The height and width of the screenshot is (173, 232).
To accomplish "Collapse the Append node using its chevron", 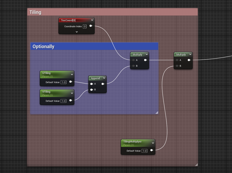I will pyautogui.click(x=104, y=78).
